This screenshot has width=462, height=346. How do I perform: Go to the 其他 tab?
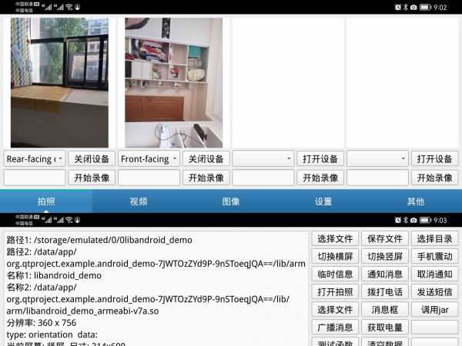[416, 201]
